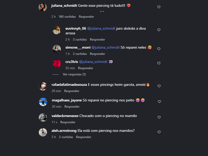Screen dimensions: 208x156
Task: Expand Ver respostas (1) replies
Action: (74, 74)
